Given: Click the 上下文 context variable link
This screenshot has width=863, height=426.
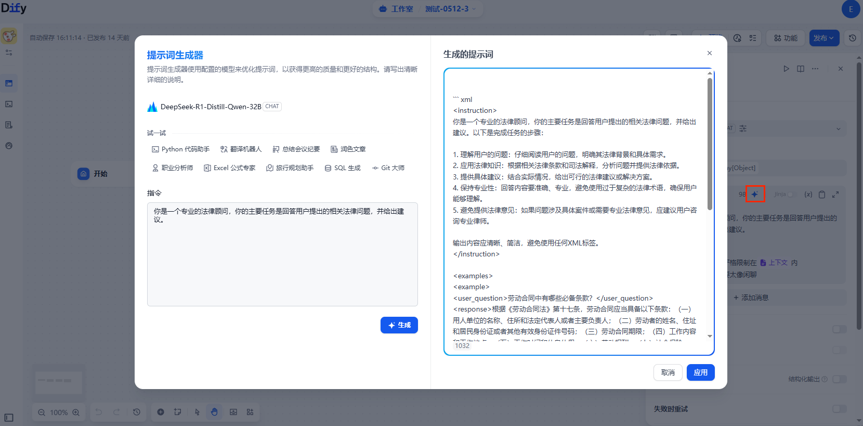Looking at the screenshot, I should coord(774,263).
